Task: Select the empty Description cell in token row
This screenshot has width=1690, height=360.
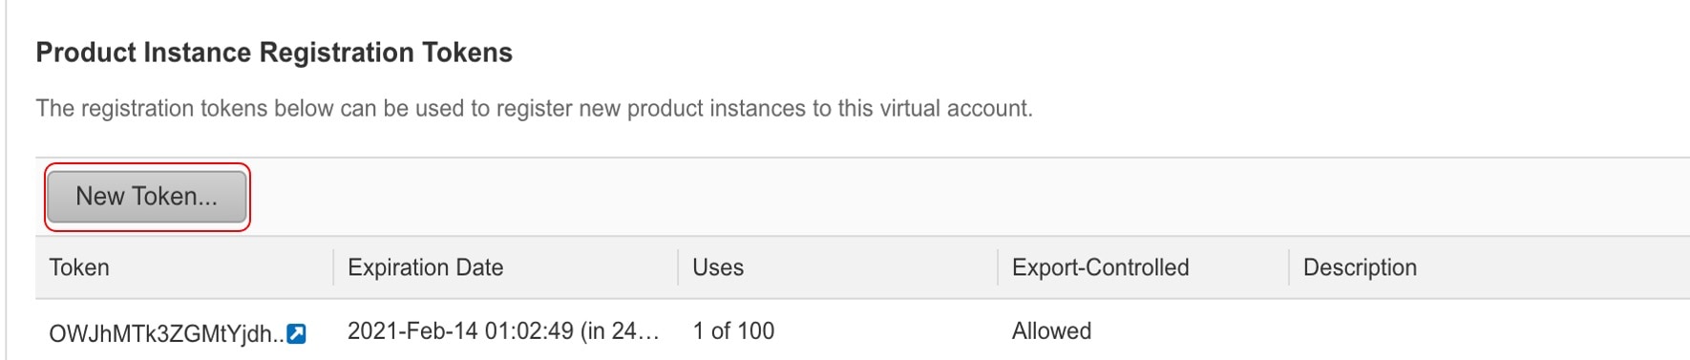Action: [1489, 331]
